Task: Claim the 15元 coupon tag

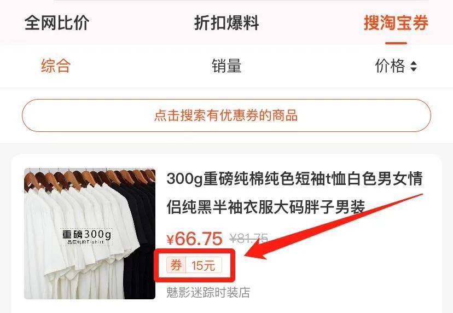Action: click(x=204, y=265)
